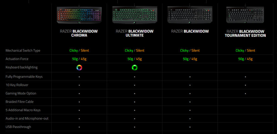Click the 50g value in the Ultimate column

pyautogui.click(x=130, y=59)
